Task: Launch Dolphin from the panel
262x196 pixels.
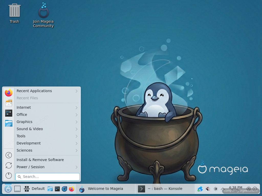Action: [x=50, y=189]
